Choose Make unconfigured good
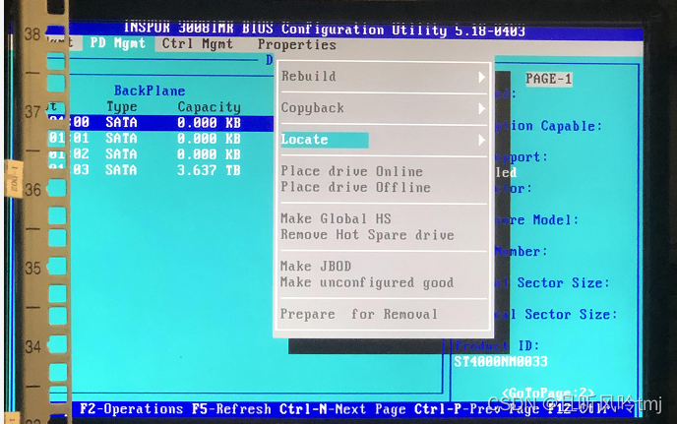The image size is (677, 424). point(367,282)
